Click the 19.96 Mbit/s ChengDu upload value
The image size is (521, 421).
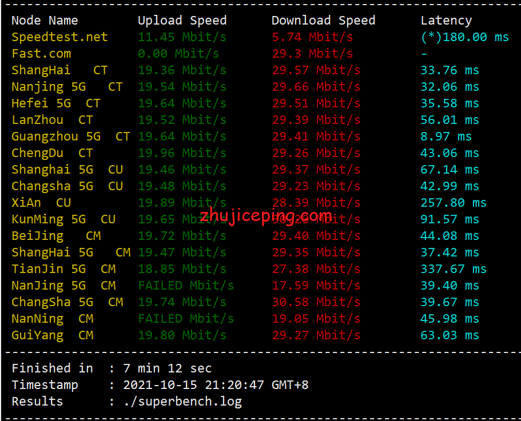182,153
